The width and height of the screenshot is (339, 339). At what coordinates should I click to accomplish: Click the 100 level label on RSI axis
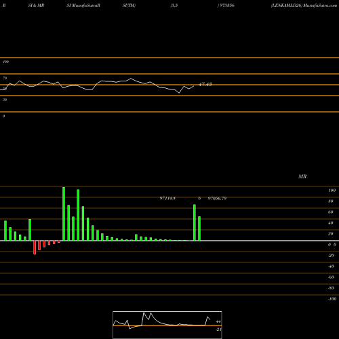point(5,62)
